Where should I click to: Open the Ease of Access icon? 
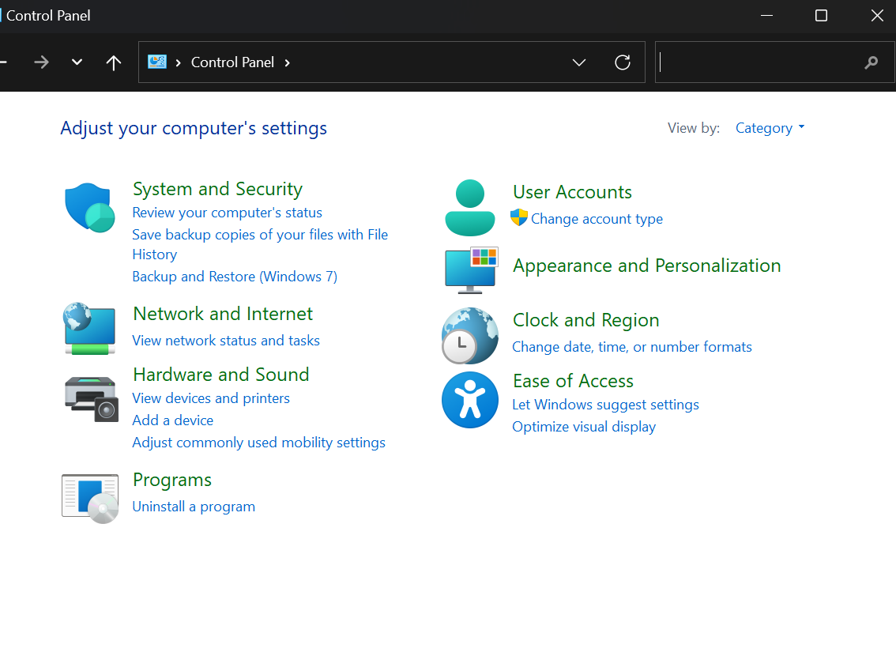[470, 400]
